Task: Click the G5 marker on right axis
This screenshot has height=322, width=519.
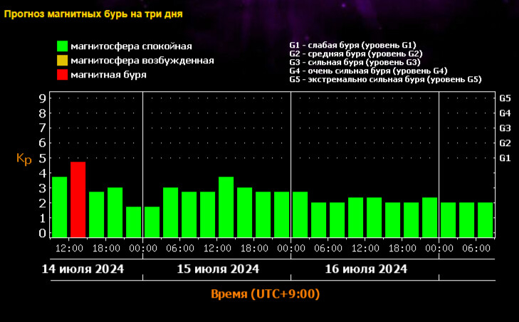Action: [505, 98]
